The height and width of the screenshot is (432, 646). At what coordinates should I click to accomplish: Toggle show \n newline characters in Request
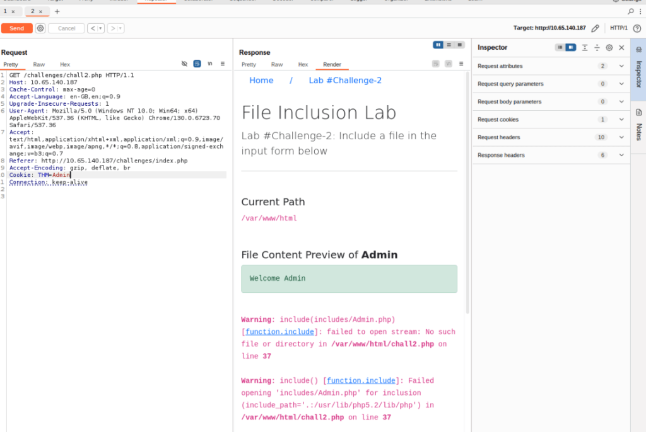(209, 64)
